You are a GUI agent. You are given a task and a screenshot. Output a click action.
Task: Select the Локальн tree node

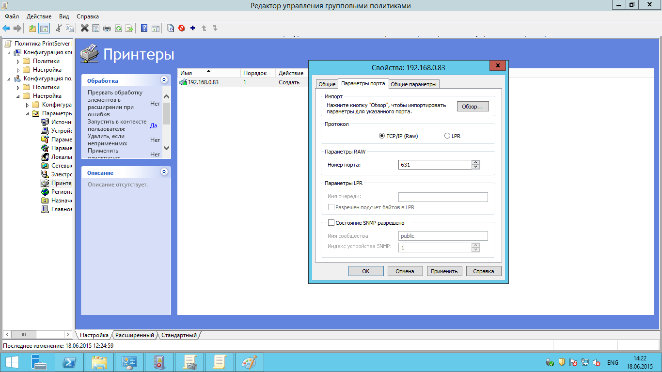point(57,157)
